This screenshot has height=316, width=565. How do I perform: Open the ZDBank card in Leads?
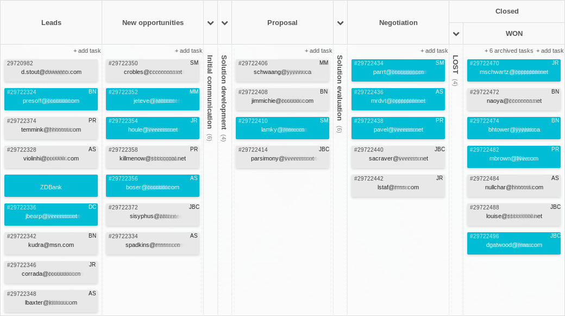pyautogui.click(x=51, y=185)
